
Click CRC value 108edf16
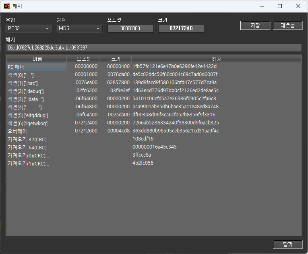click(x=143, y=139)
